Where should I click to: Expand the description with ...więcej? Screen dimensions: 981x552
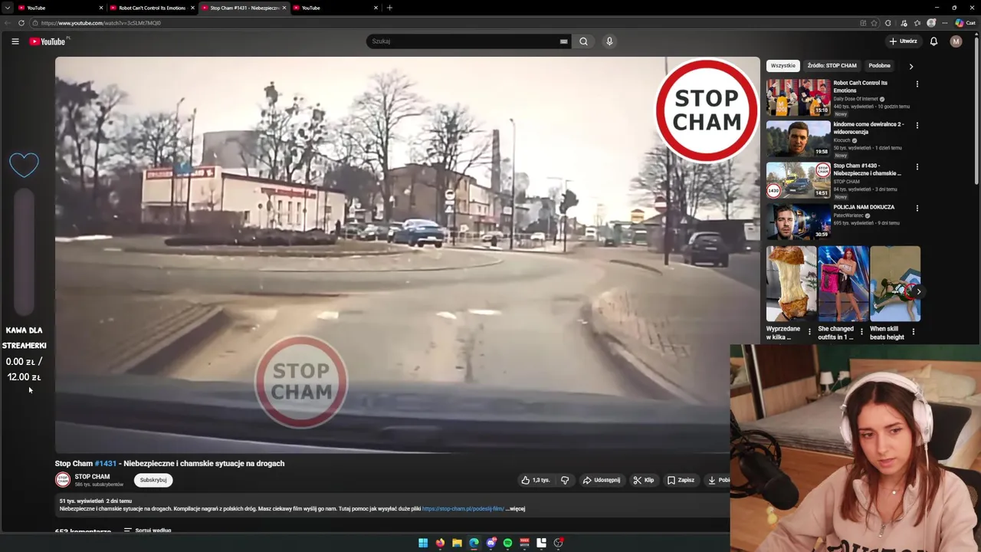[x=515, y=508]
